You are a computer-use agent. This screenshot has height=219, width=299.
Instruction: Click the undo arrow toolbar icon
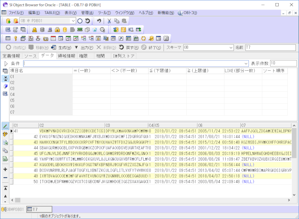coord(98,21)
